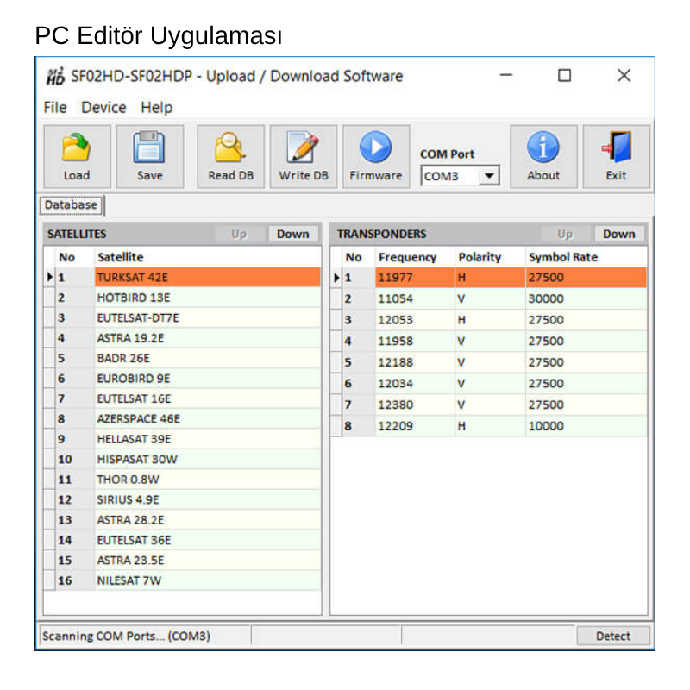Click symbol rate 30000 cell
The height and width of the screenshot is (690, 690).
(x=586, y=298)
